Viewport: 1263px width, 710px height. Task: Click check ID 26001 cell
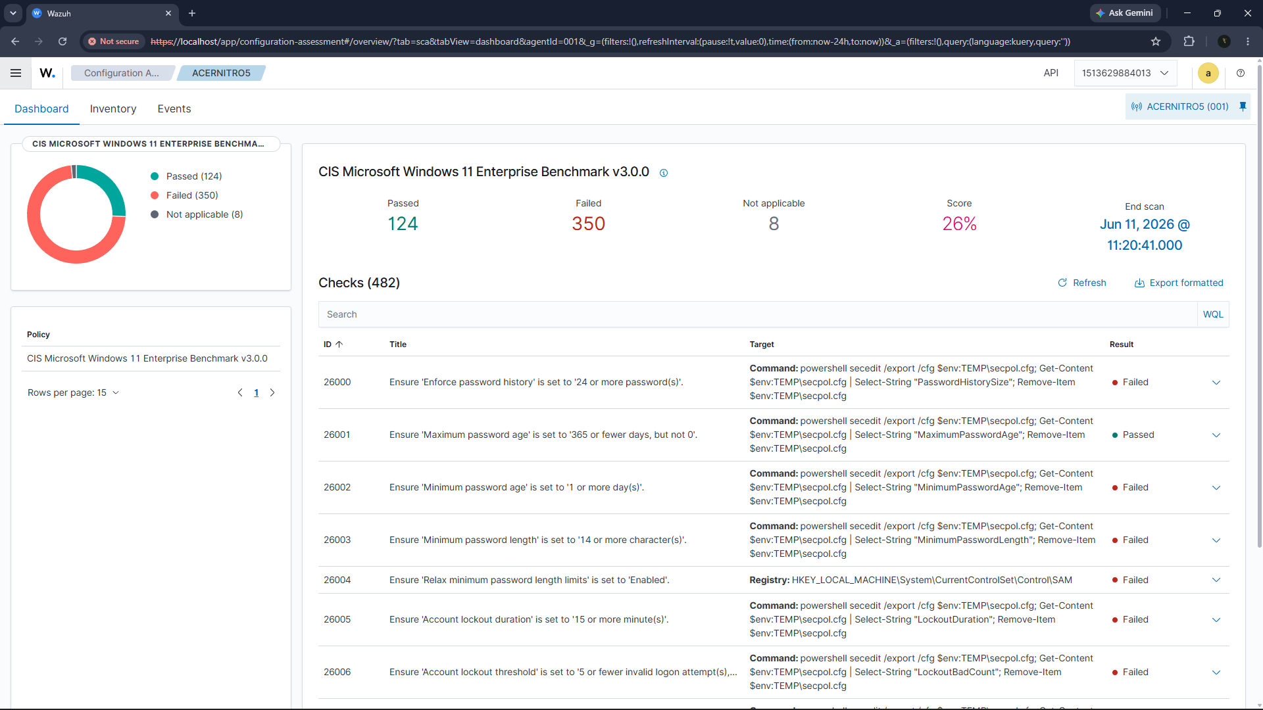pos(337,435)
